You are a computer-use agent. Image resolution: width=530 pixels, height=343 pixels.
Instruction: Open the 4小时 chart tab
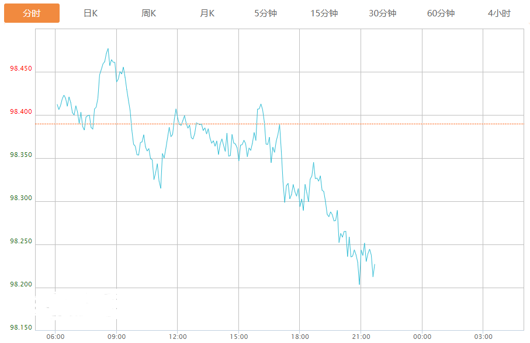point(499,13)
